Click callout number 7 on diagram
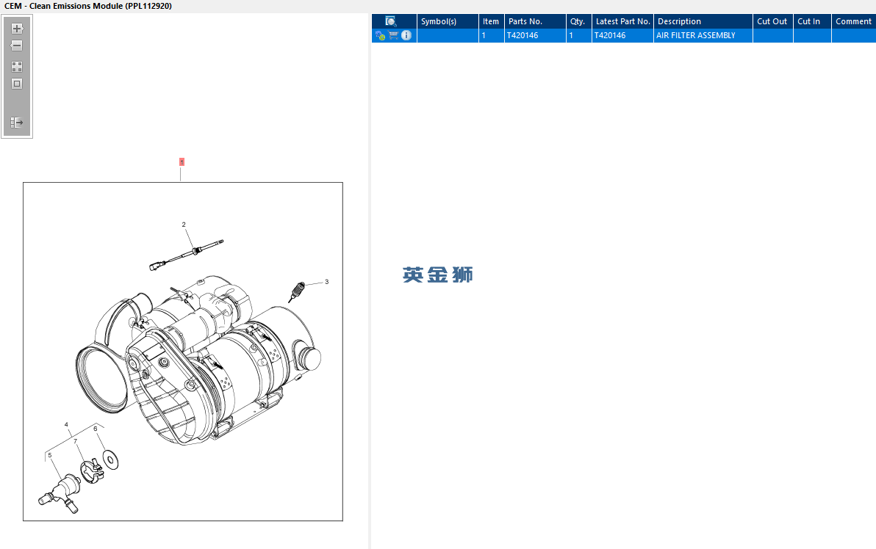 [76, 441]
